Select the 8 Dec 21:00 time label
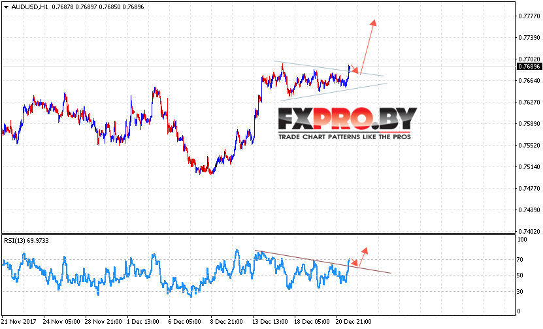The width and height of the screenshot is (543, 329). coord(227,321)
